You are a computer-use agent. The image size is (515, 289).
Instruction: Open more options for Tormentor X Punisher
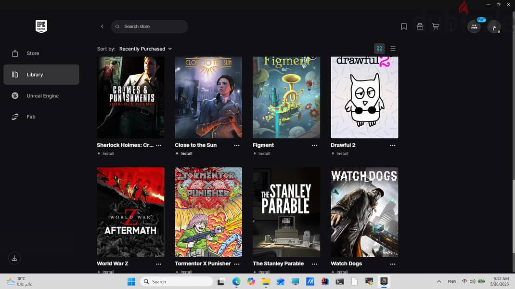(x=237, y=264)
